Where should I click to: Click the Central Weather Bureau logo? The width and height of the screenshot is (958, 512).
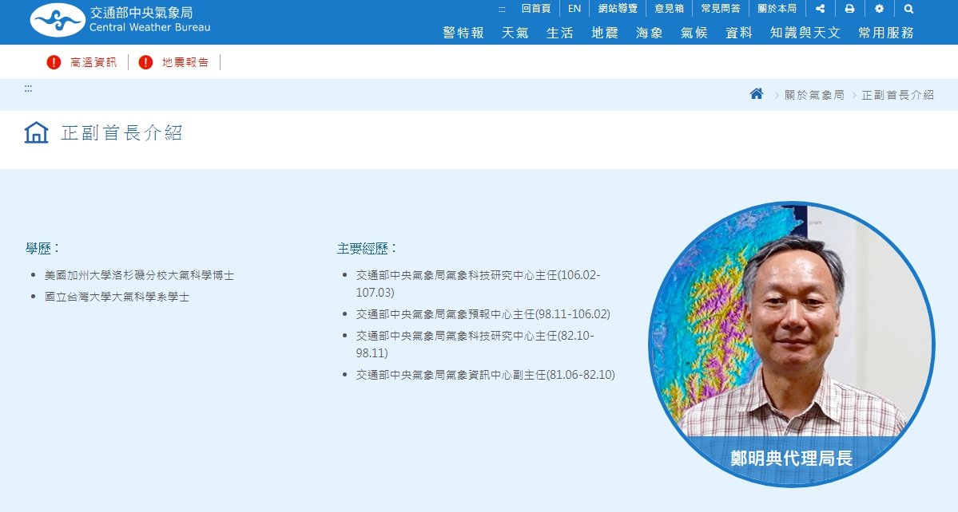click(121, 20)
